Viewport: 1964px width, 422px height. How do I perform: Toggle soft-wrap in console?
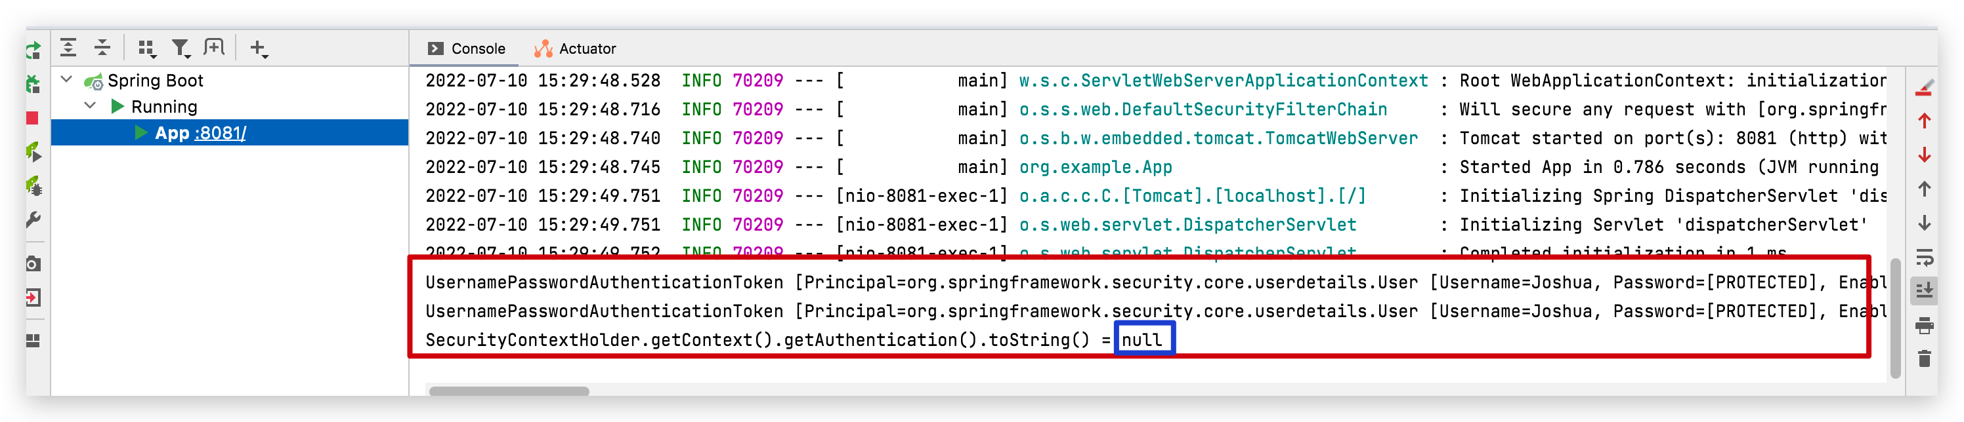click(1923, 258)
